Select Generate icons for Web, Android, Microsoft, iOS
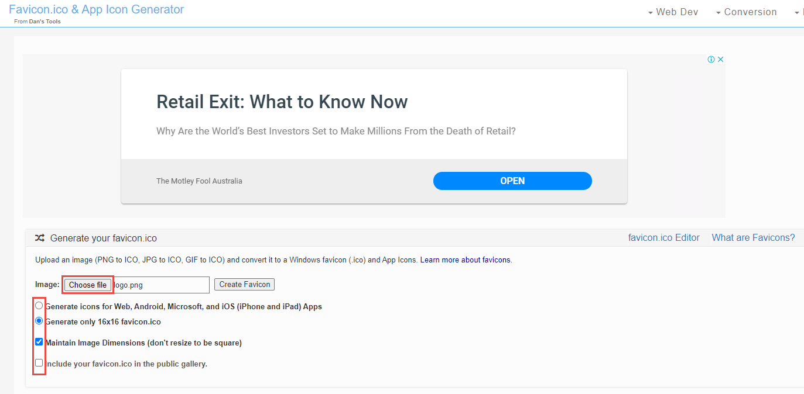This screenshot has height=394, width=804. pyautogui.click(x=39, y=305)
